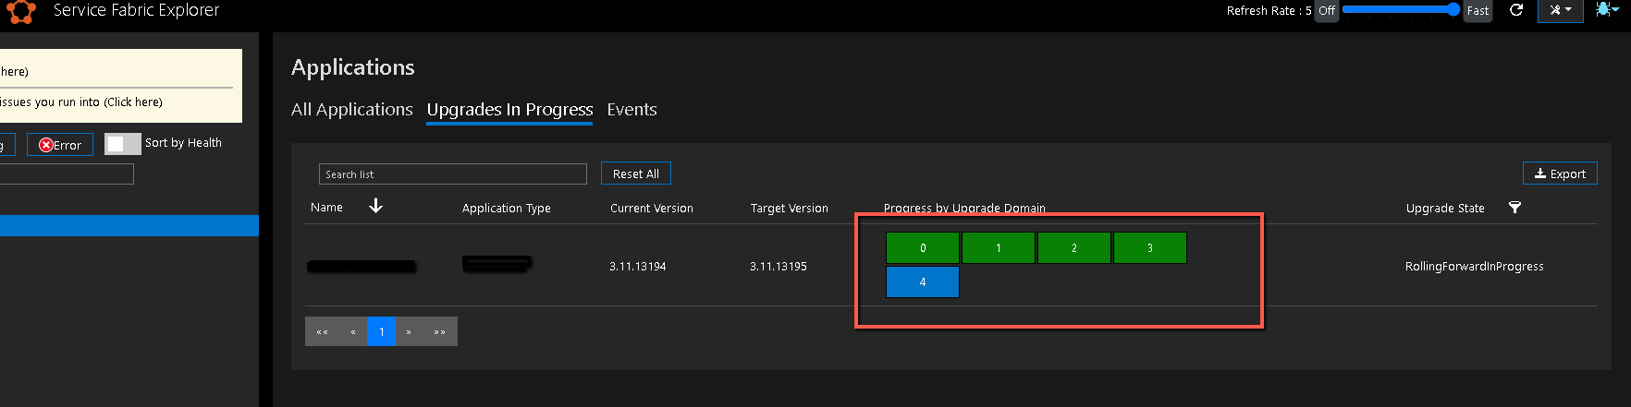Image resolution: width=1631 pixels, height=407 pixels.
Task: Click the Search list input field
Action: [x=453, y=174]
